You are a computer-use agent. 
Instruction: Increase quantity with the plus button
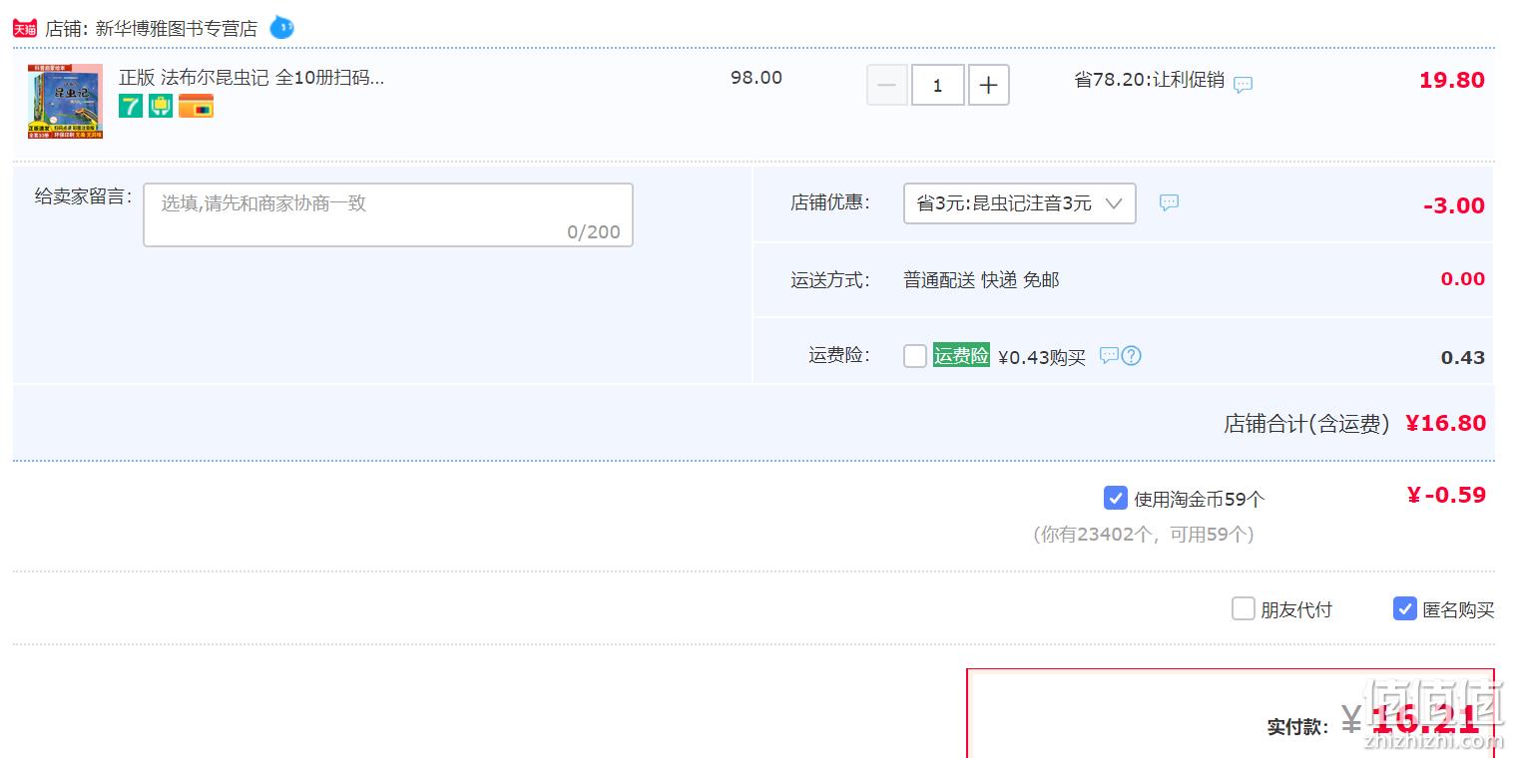(x=988, y=85)
